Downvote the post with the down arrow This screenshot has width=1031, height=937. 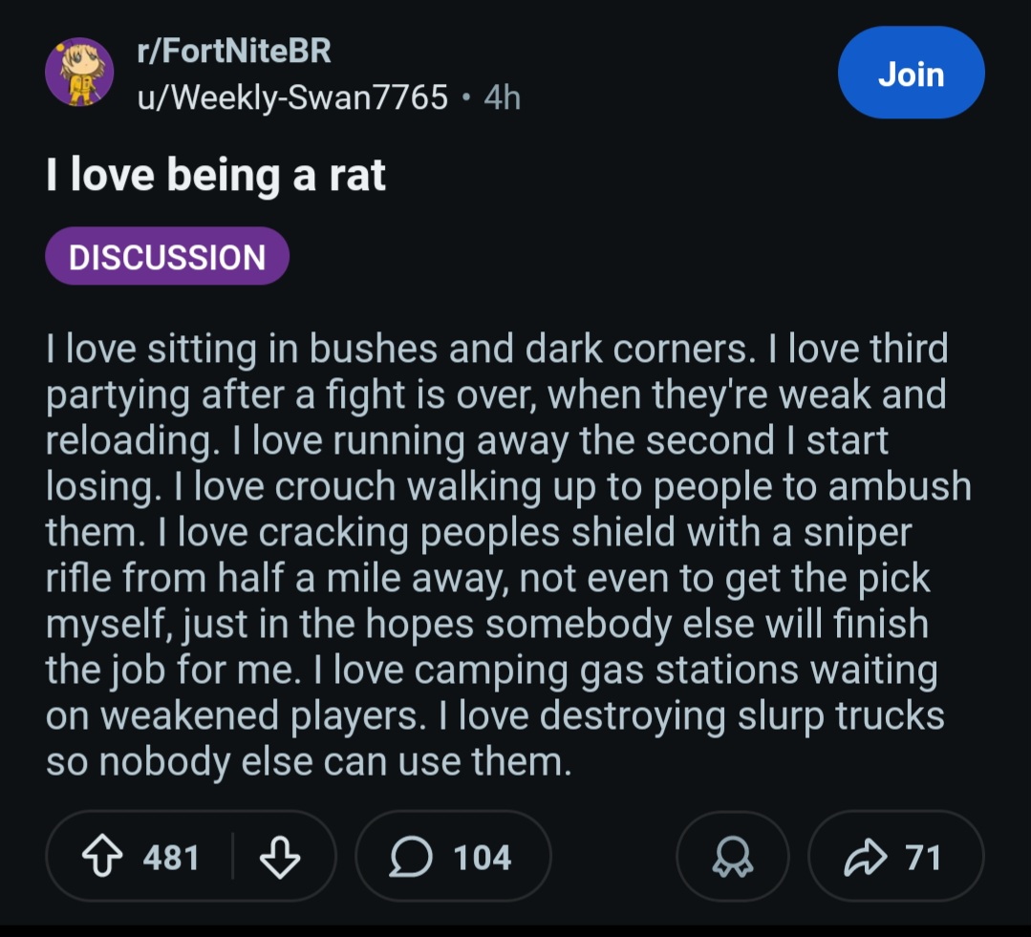(280, 857)
